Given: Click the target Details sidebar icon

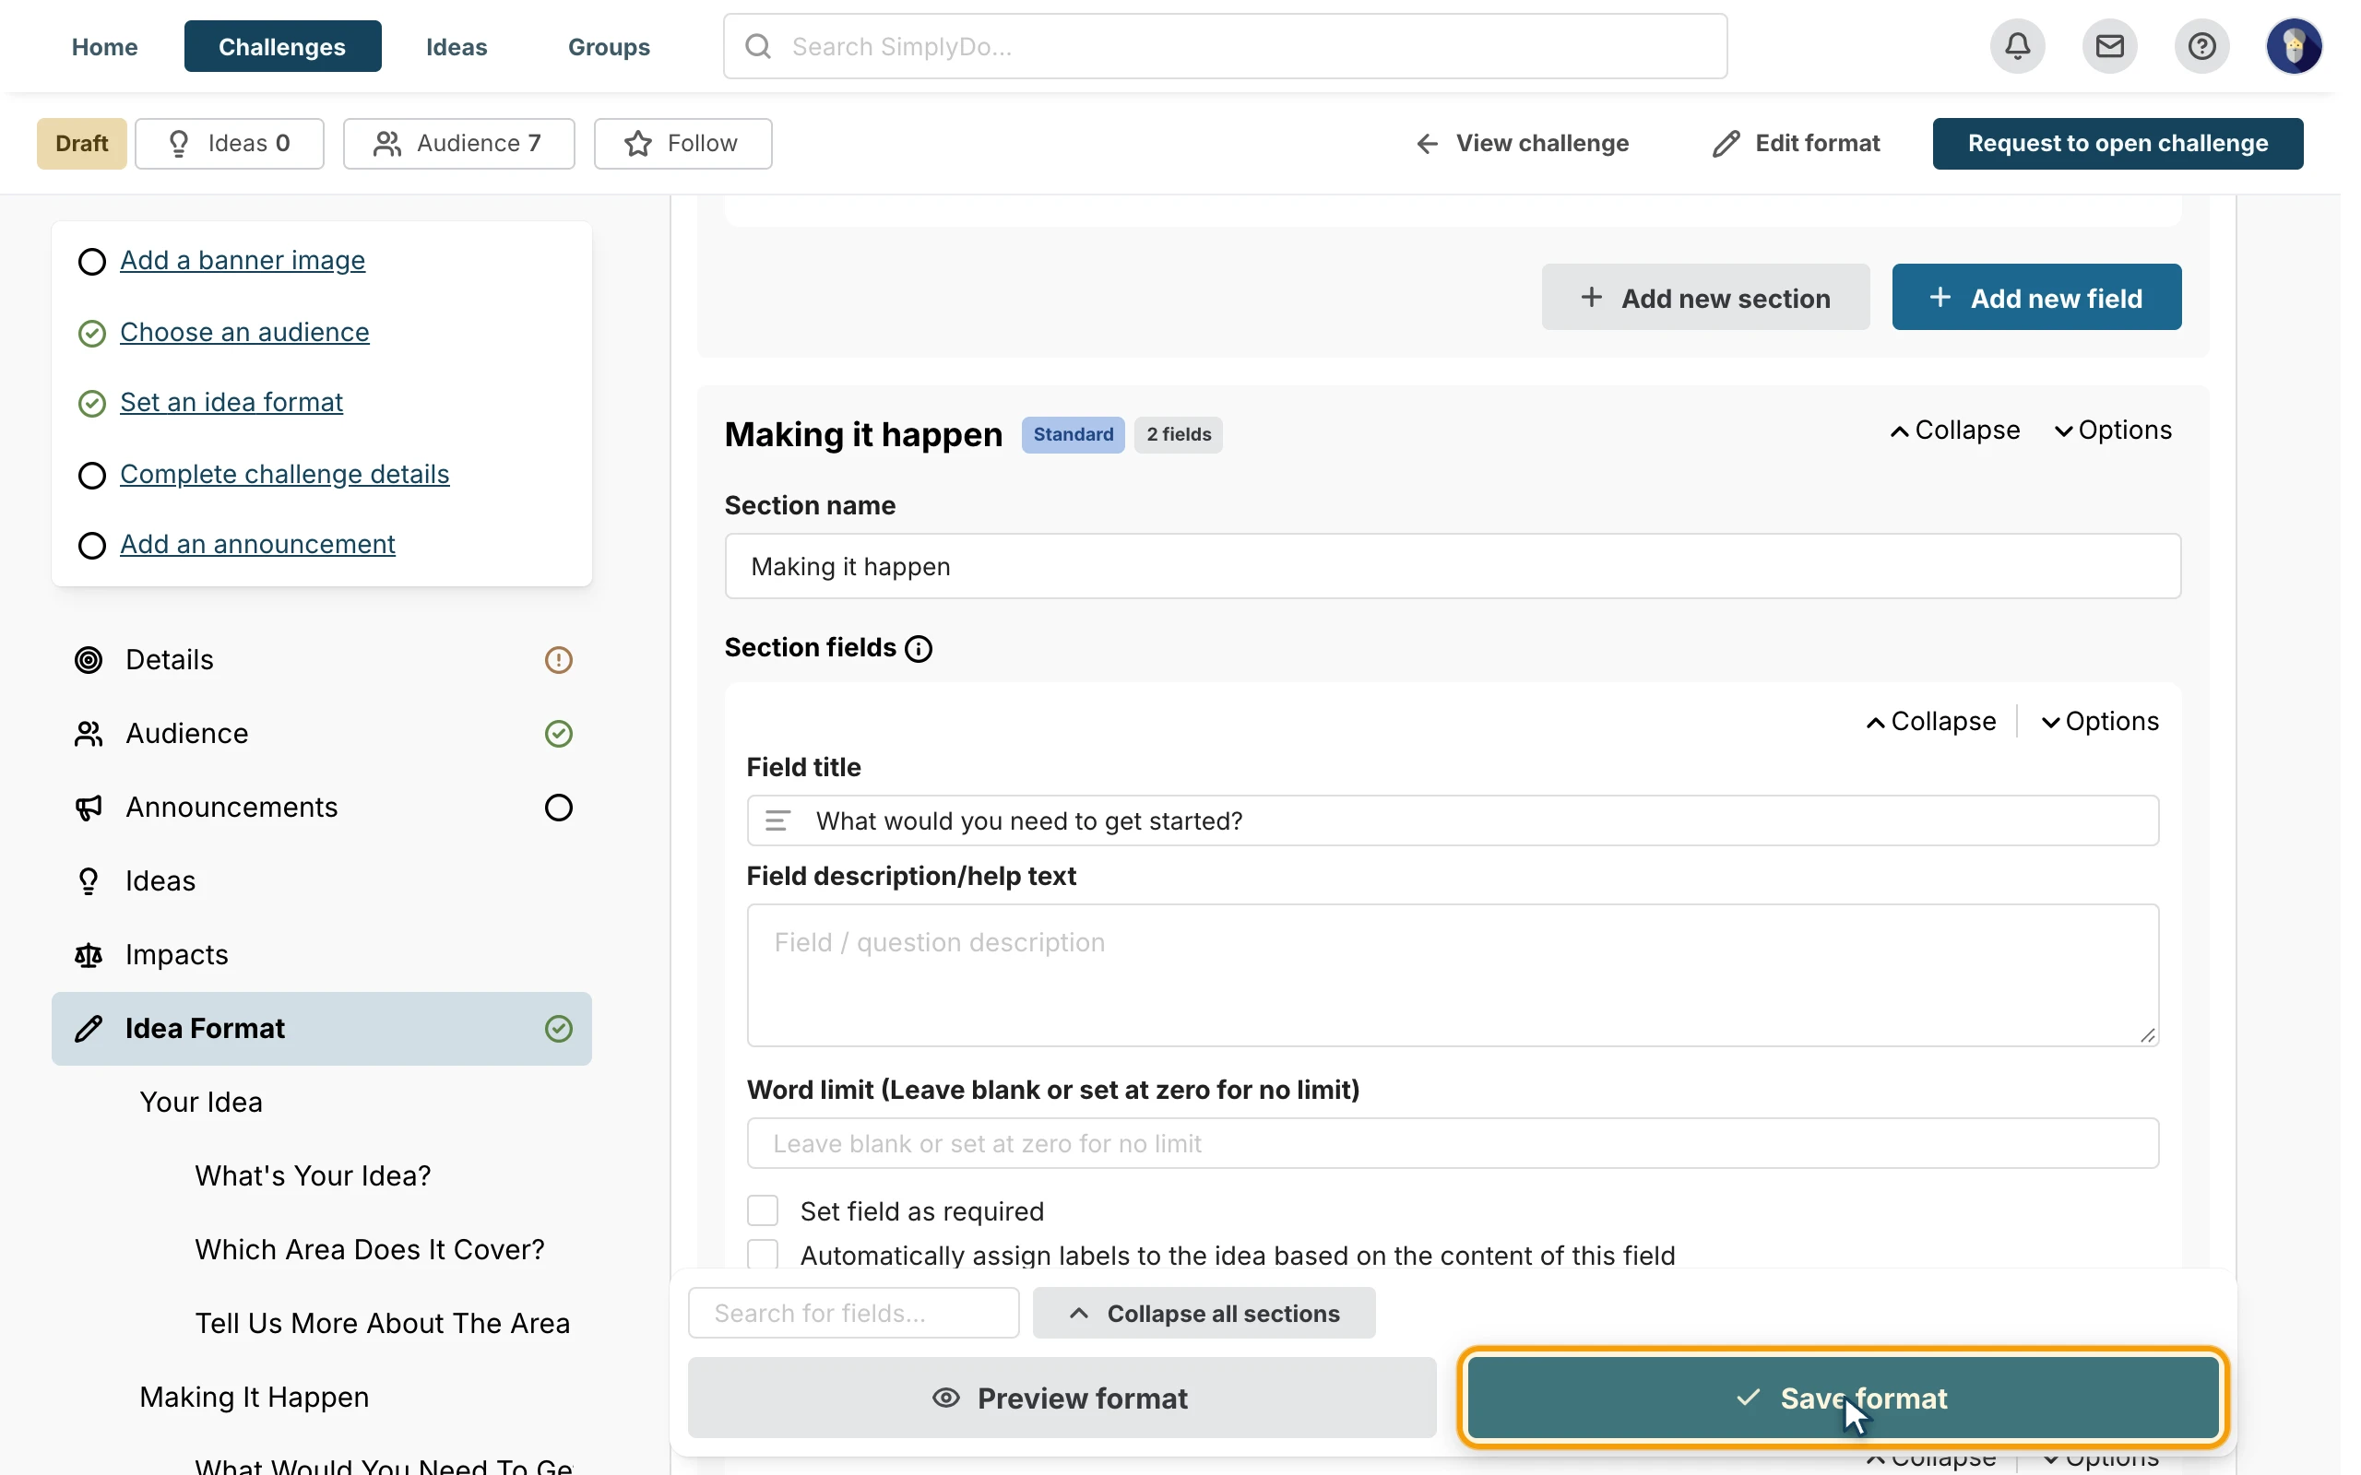Looking at the screenshot, I should (x=89, y=660).
